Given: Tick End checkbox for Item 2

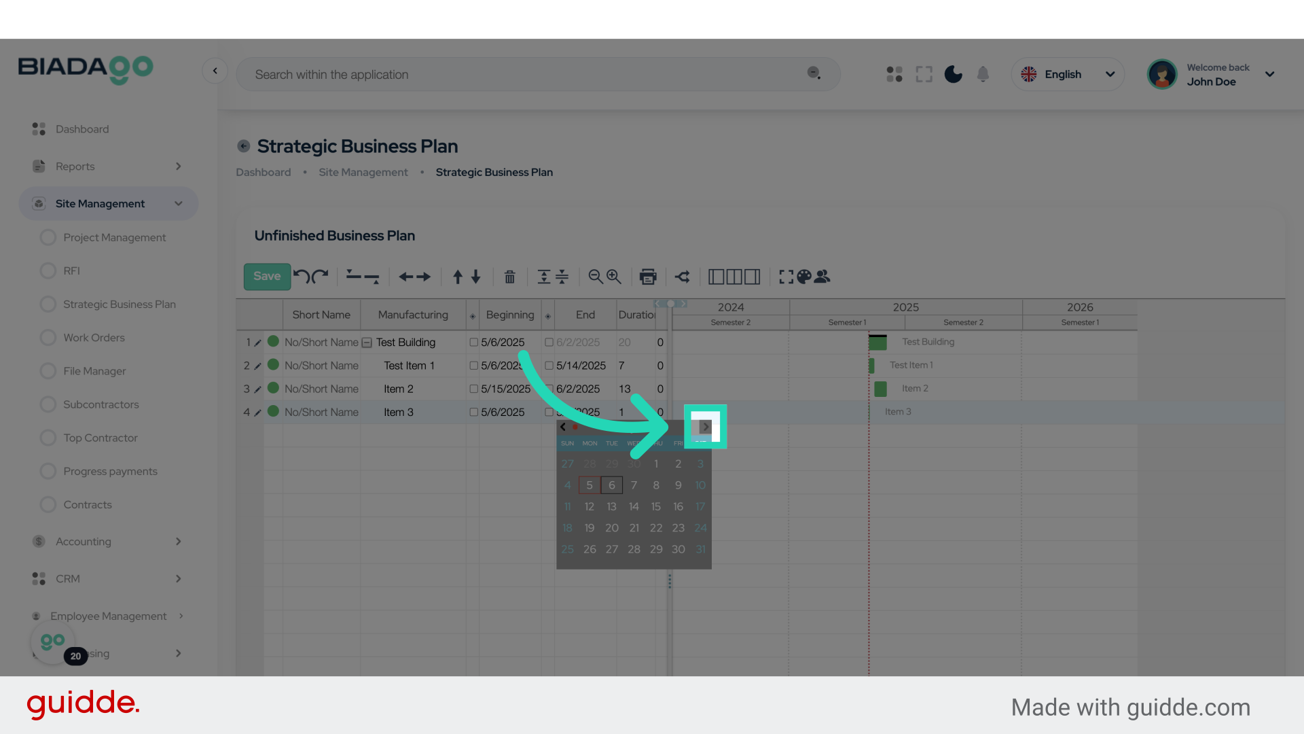Looking at the screenshot, I should 549,389.
